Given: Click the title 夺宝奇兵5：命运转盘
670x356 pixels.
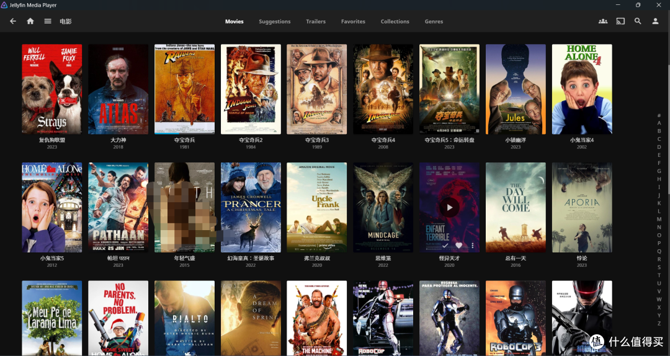Looking at the screenshot, I should [x=449, y=140].
